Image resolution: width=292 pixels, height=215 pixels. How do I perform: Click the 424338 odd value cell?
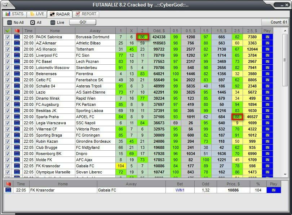pos(159,37)
